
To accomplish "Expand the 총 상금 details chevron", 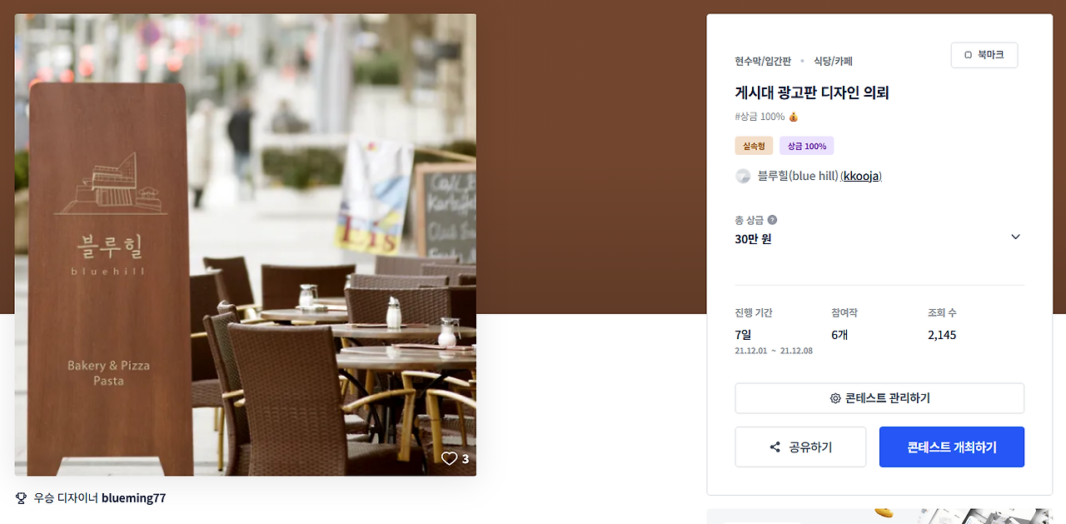I will click(1015, 237).
